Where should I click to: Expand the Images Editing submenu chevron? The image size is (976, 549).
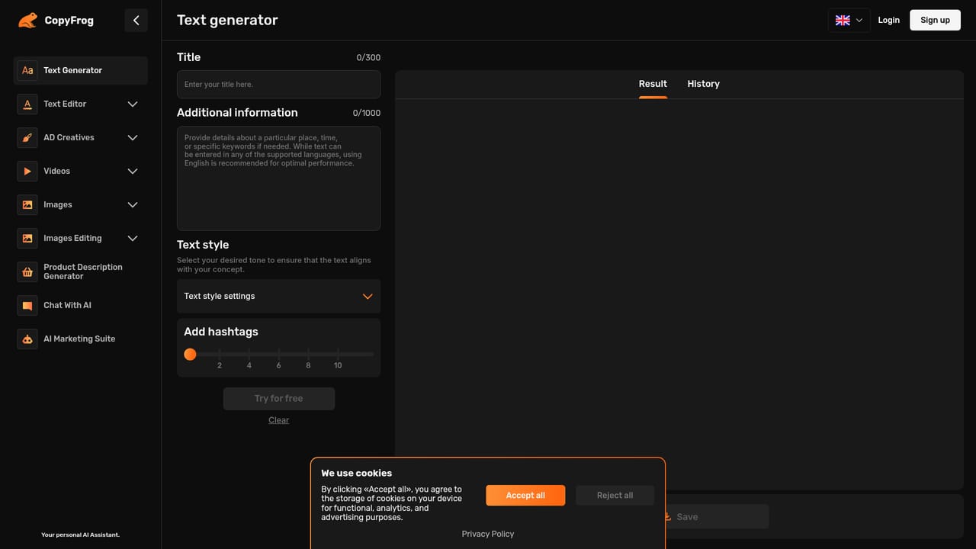[133, 238]
